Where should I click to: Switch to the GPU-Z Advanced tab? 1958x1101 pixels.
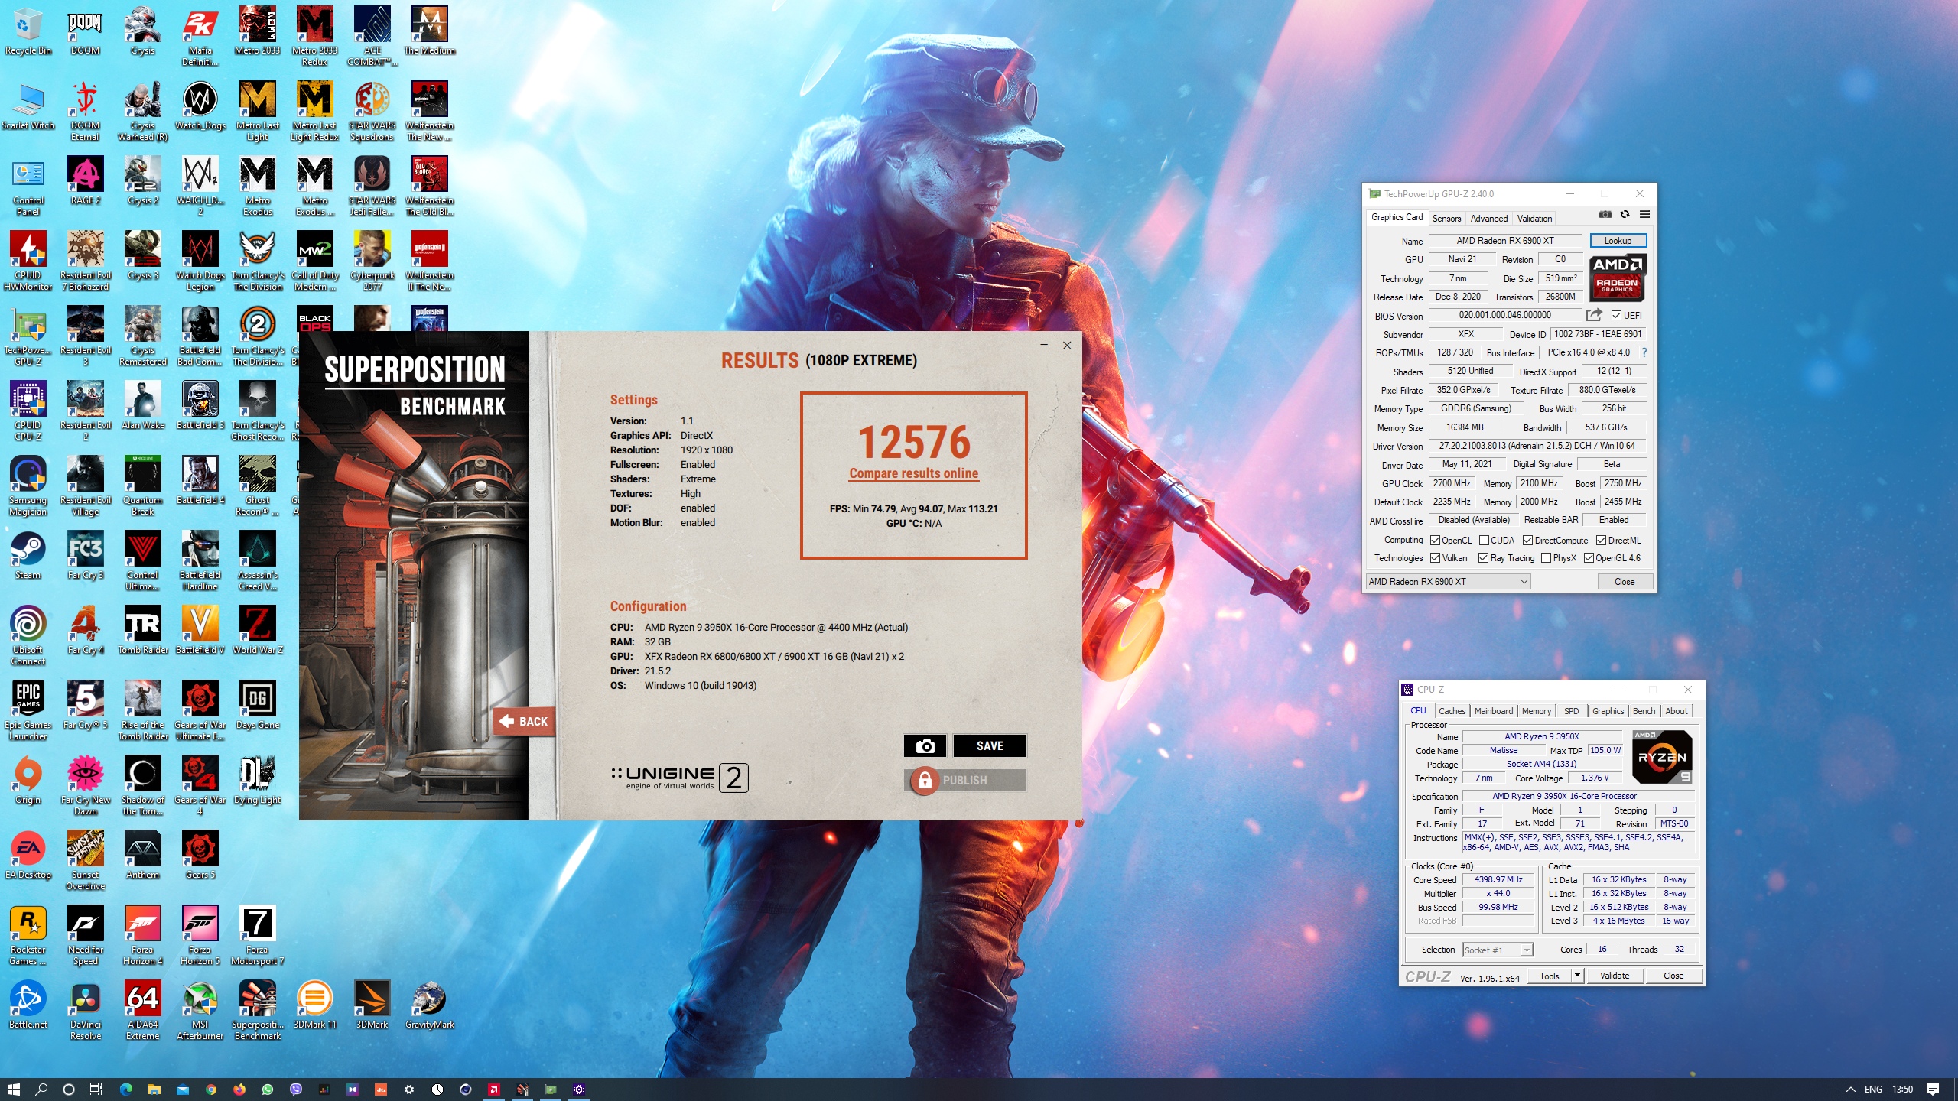pyautogui.click(x=1489, y=218)
